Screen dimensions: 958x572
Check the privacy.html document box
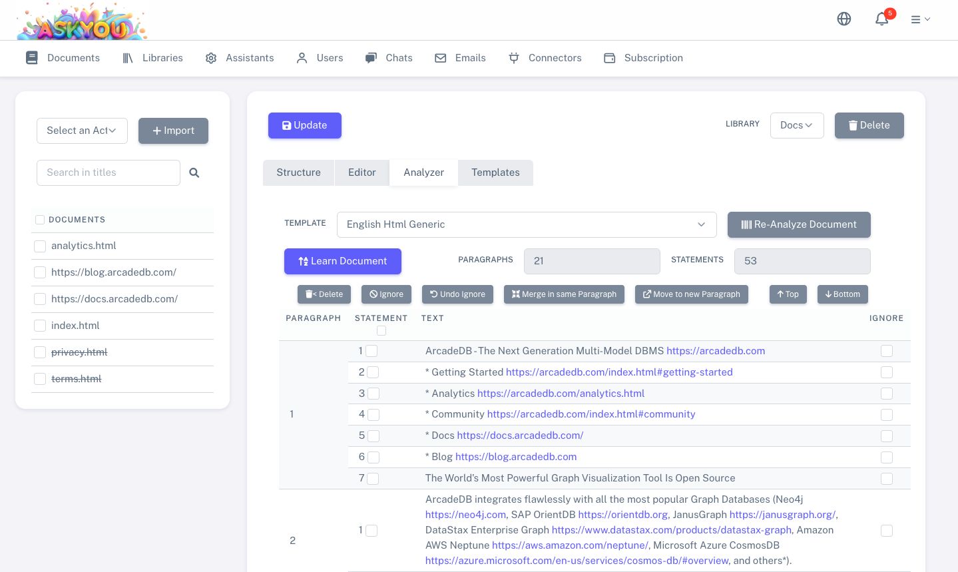click(40, 352)
